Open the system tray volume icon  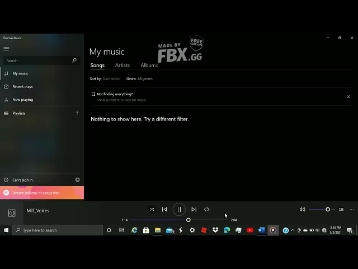point(318,230)
